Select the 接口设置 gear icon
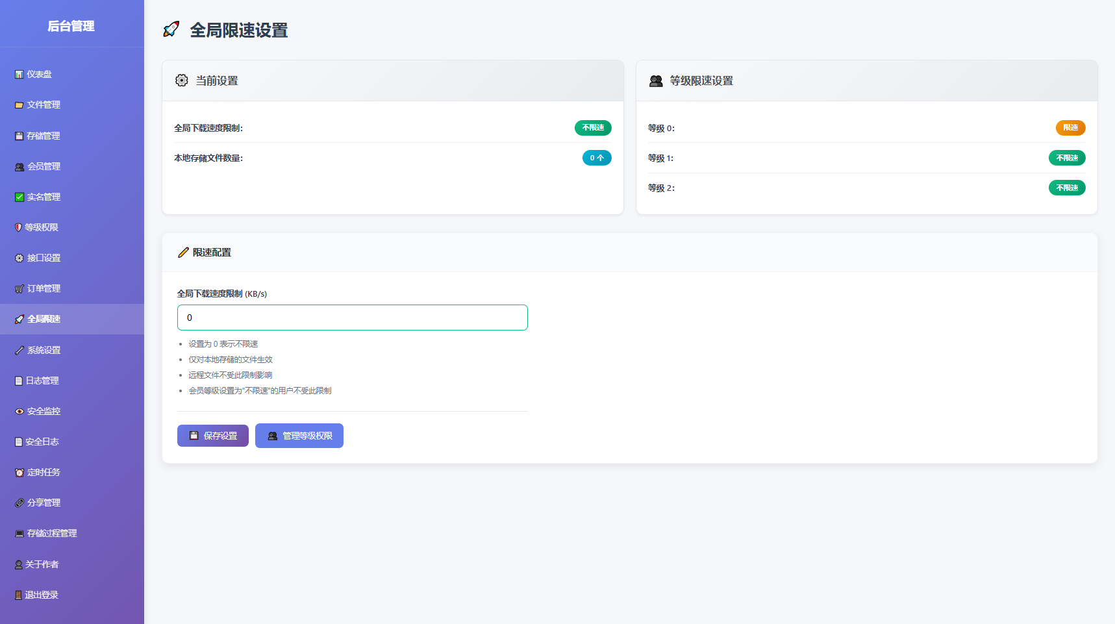The image size is (1115, 624). pyautogui.click(x=19, y=258)
